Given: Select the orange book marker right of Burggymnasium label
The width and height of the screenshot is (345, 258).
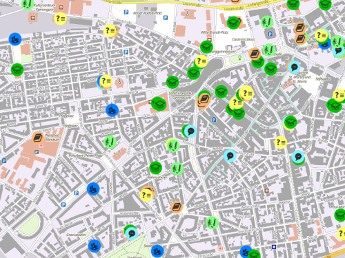Looking at the screenshot, I should coord(255,54).
